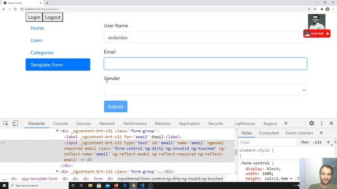Click the browser forward arrow
Image resolution: width=337 pixels, height=189 pixels.
pos(9,9)
